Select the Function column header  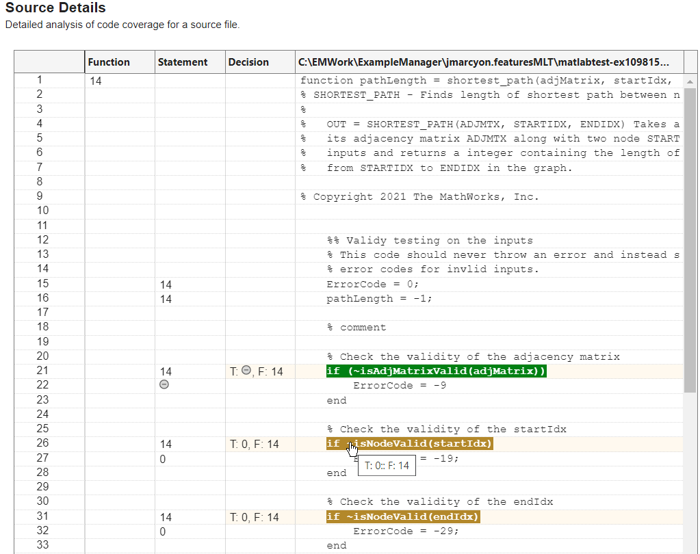[109, 62]
